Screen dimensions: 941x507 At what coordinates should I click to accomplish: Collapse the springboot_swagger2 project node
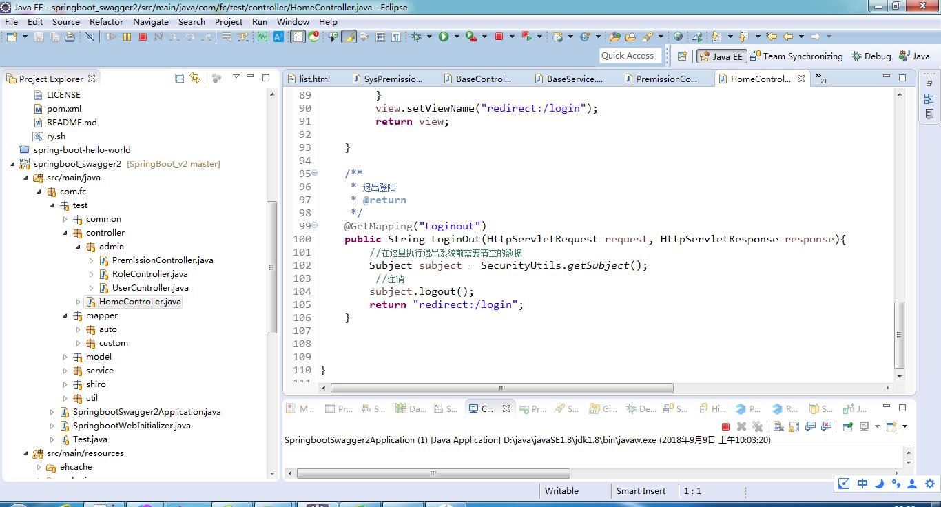point(13,164)
